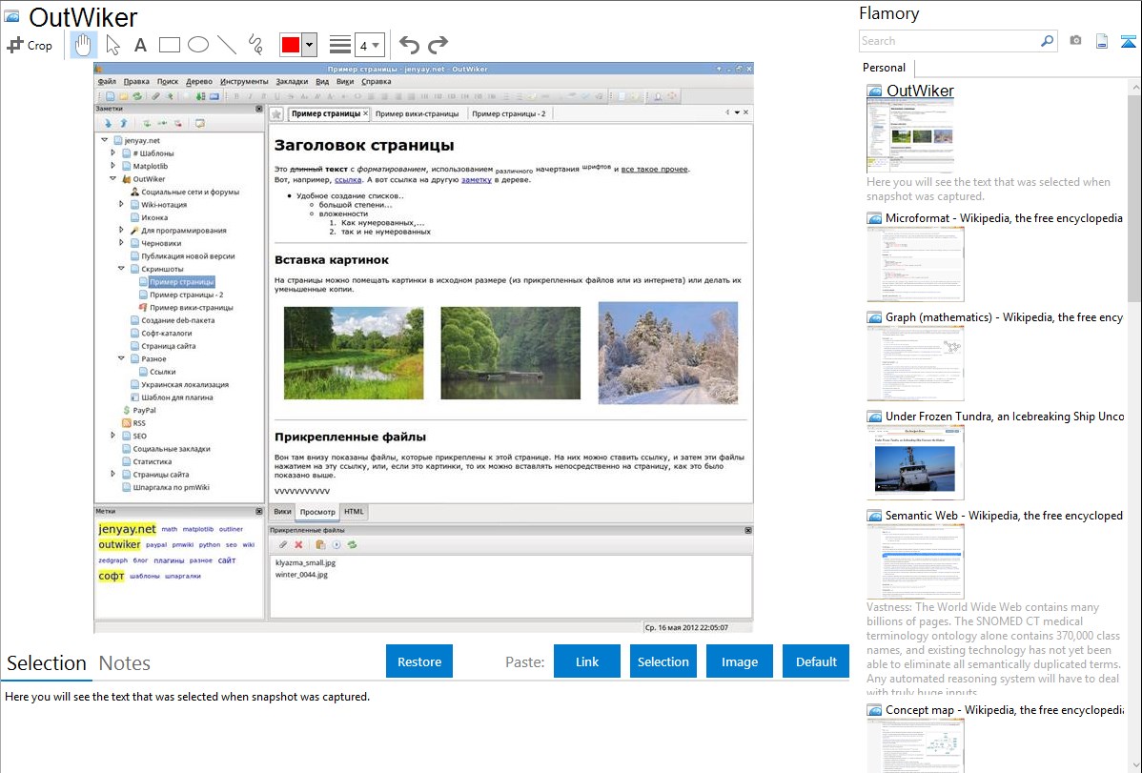Open the Personal tab
This screenshot has height=773, width=1142.
tap(884, 68)
